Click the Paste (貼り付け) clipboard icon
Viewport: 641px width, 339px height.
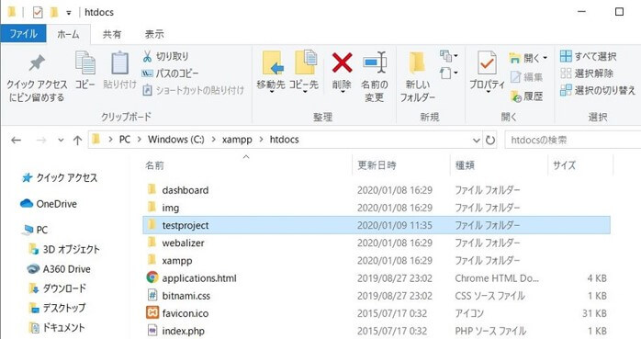click(119, 63)
